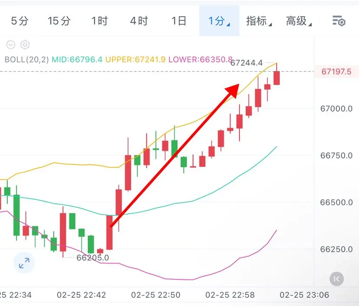
Task: Click the UPPER:67241.9 value
Action: tap(135, 59)
